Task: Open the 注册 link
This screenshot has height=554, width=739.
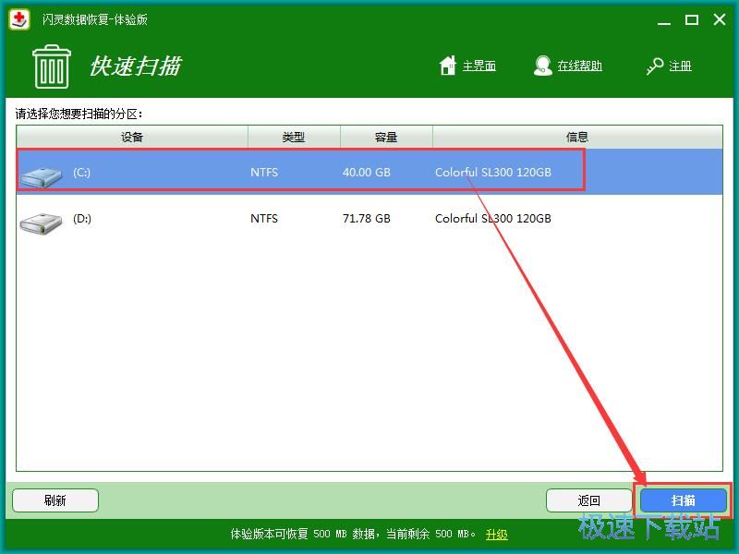Action: click(680, 66)
